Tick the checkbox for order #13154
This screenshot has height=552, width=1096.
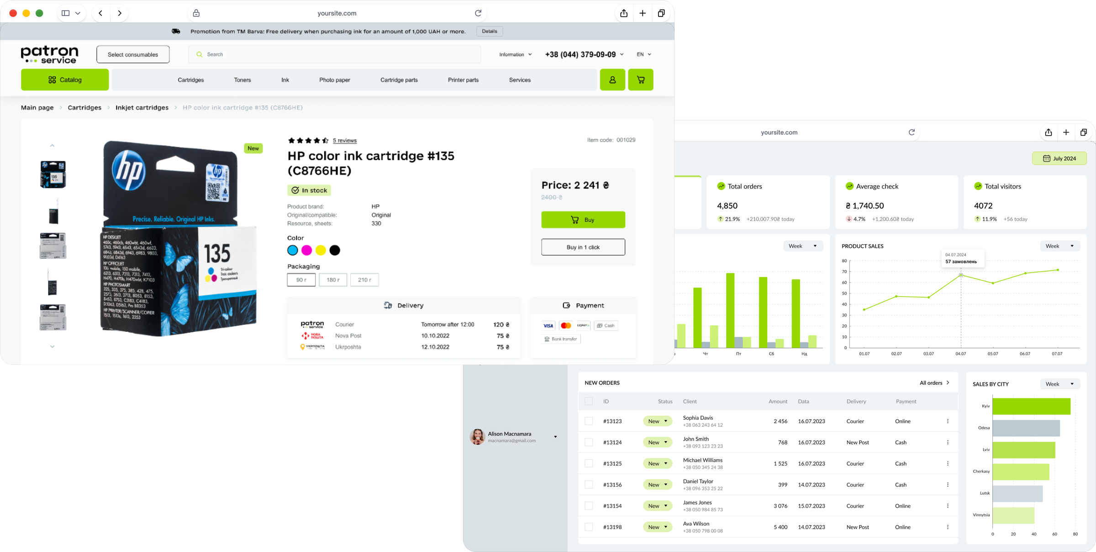click(589, 505)
